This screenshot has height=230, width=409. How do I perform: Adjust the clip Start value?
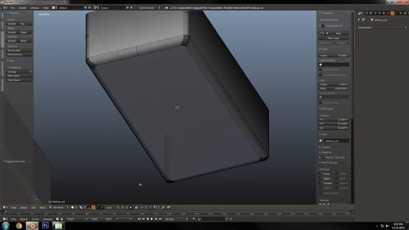[x=334, y=84]
